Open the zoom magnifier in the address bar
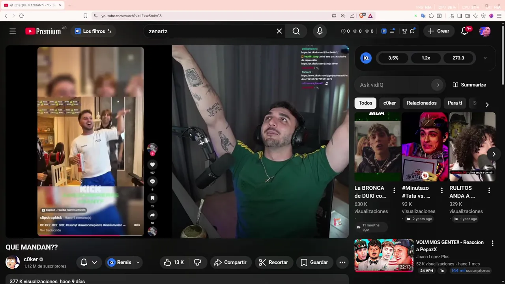Image resolution: width=505 pixels, height=284 pixels. [x=343, y=16]
